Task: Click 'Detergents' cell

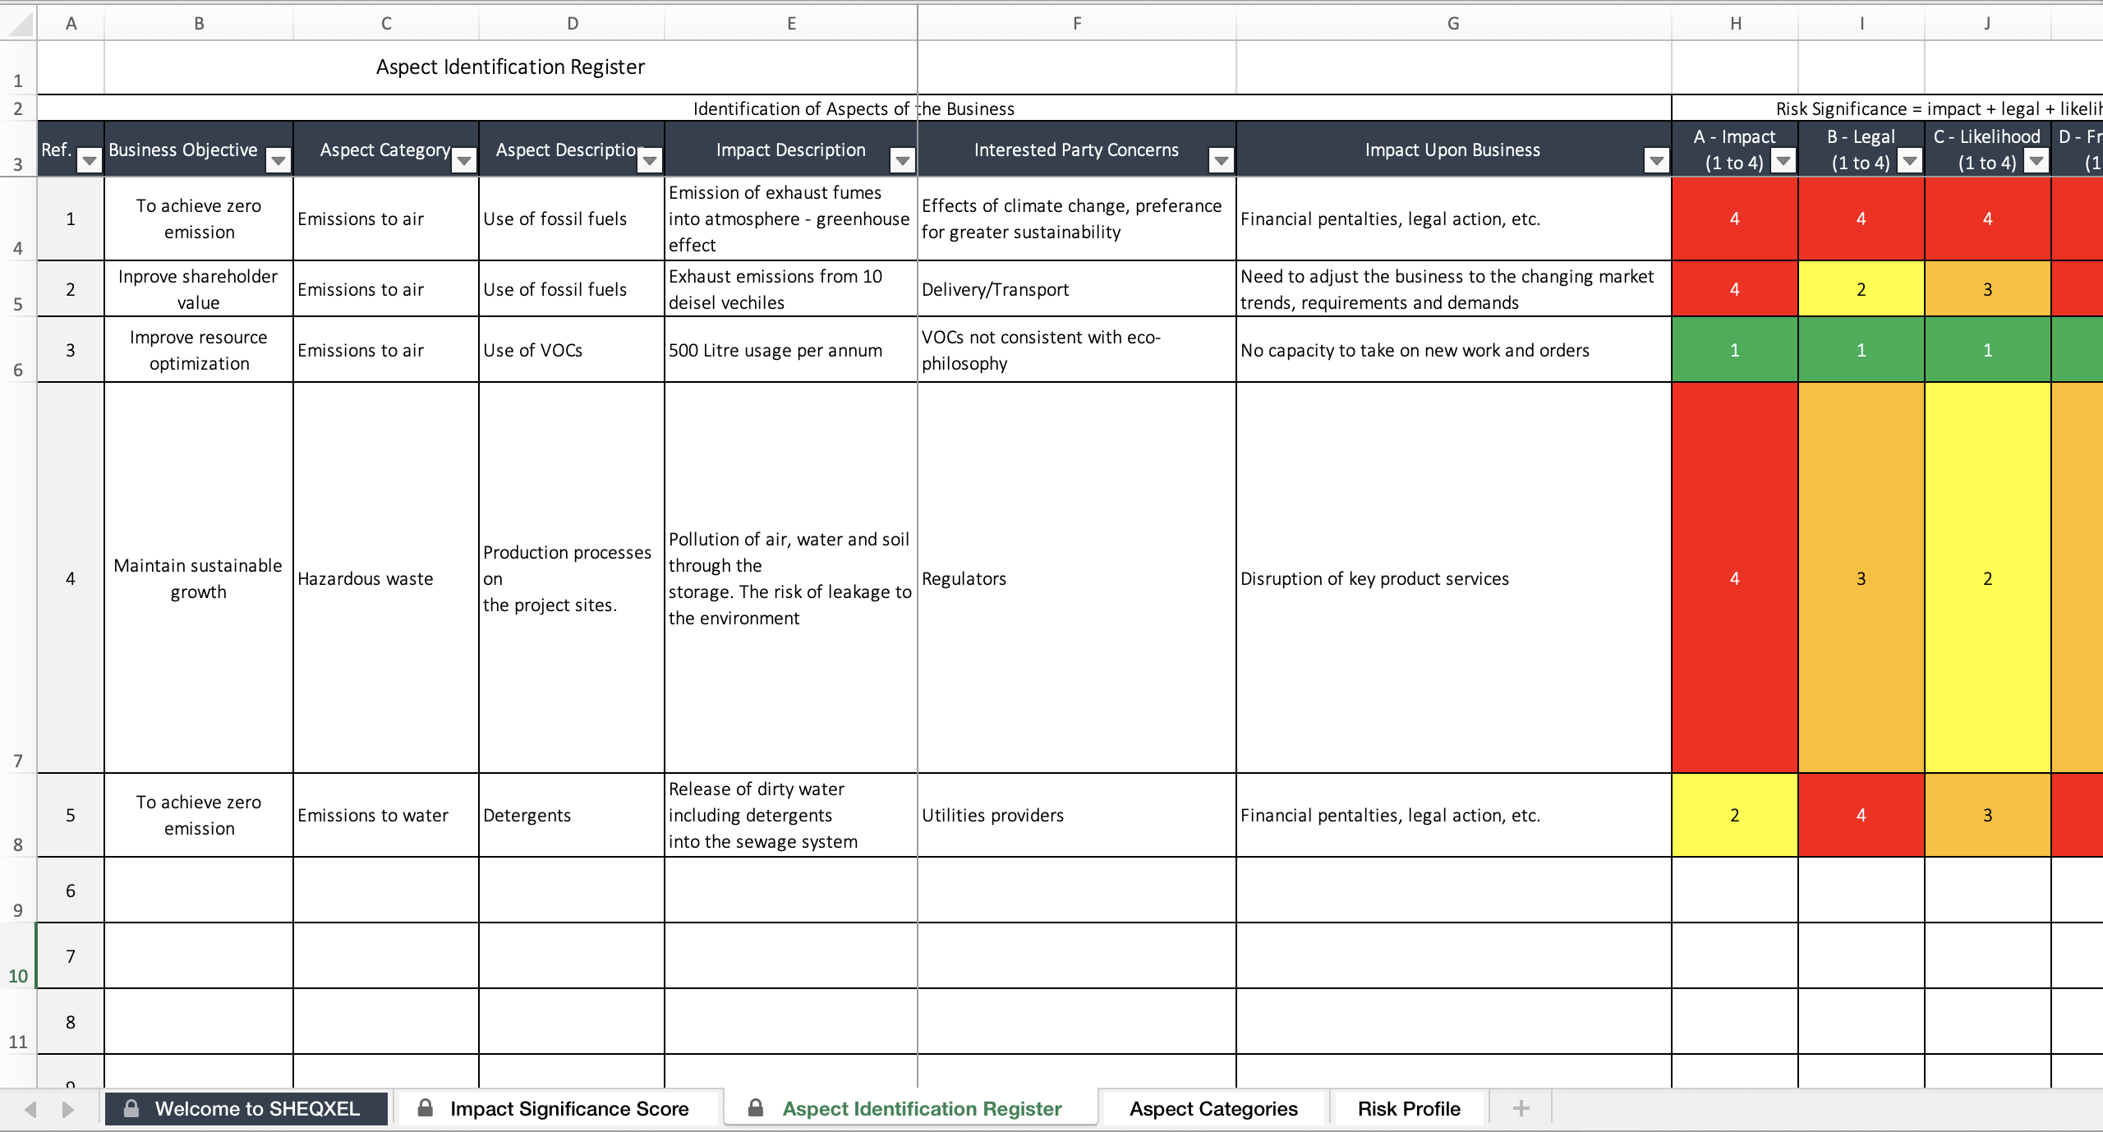Action: click(x=572, y=815)
